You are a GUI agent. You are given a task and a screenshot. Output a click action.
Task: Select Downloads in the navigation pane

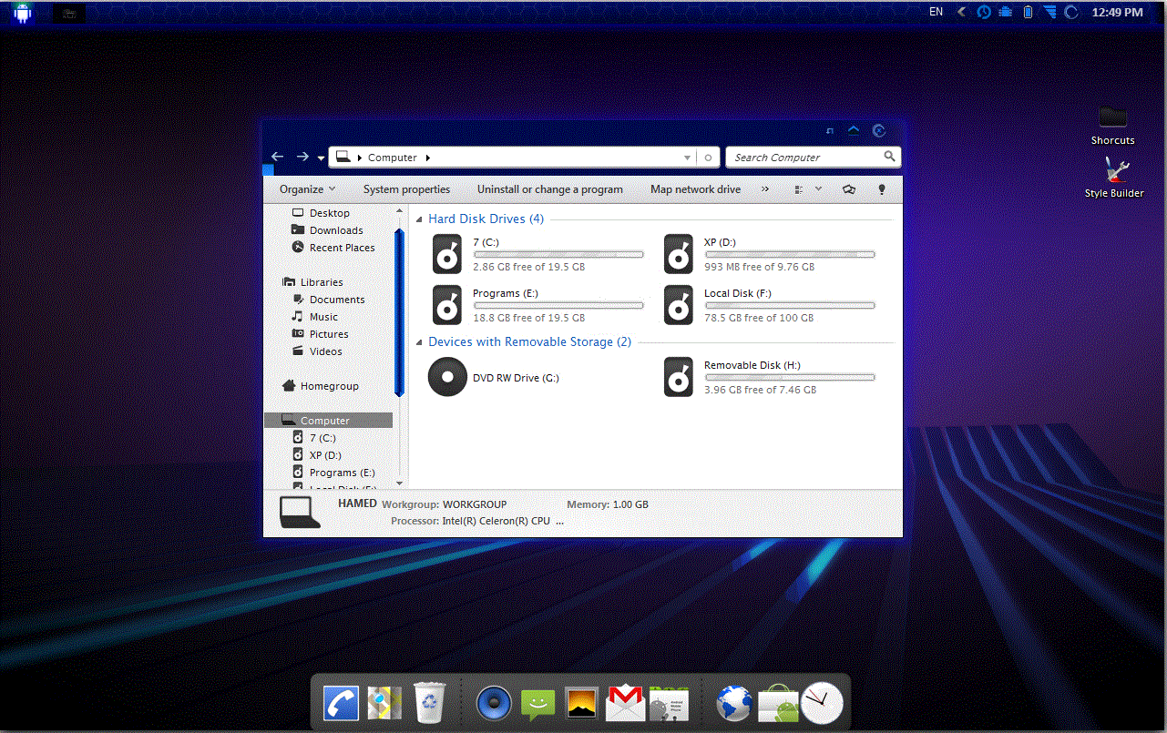pos(327,230)
